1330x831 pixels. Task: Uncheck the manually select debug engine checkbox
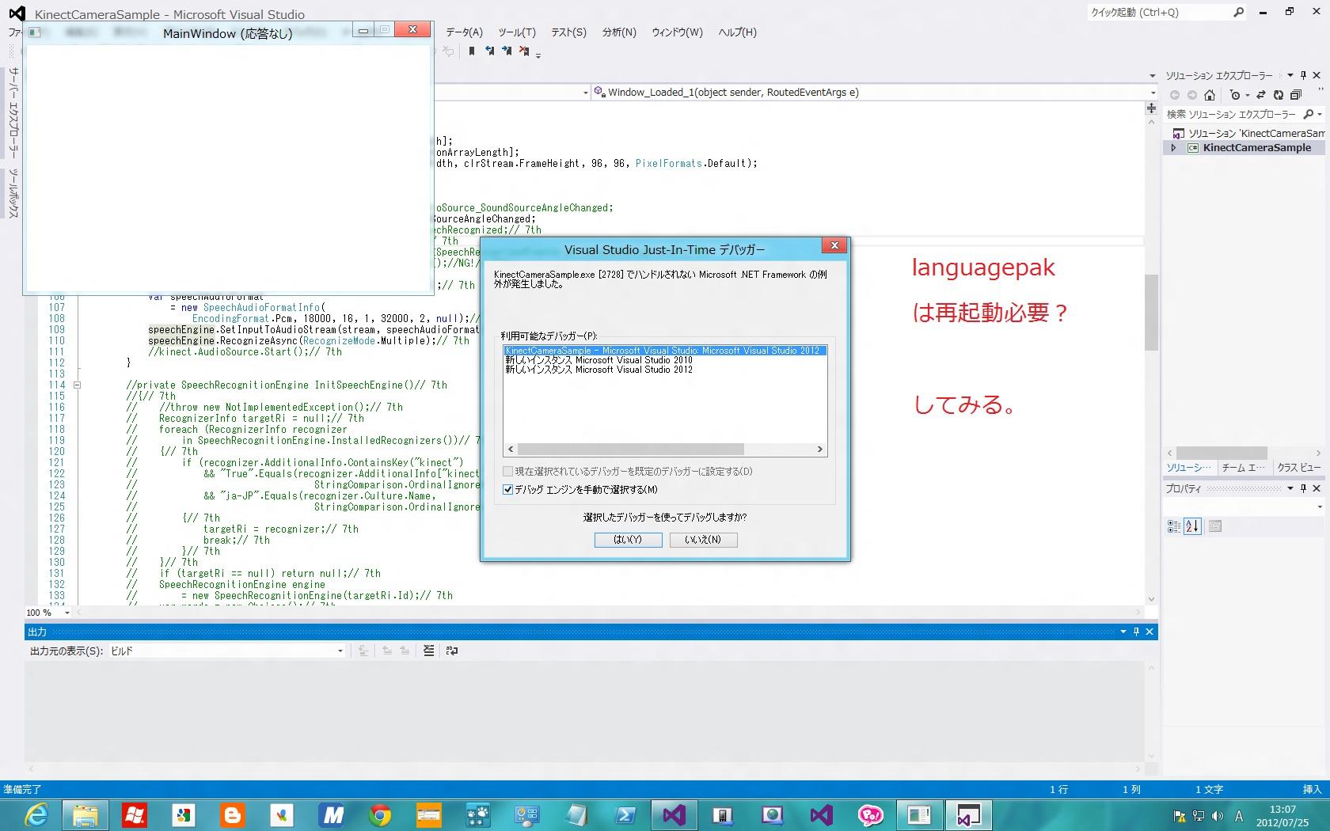click(508, 490)
